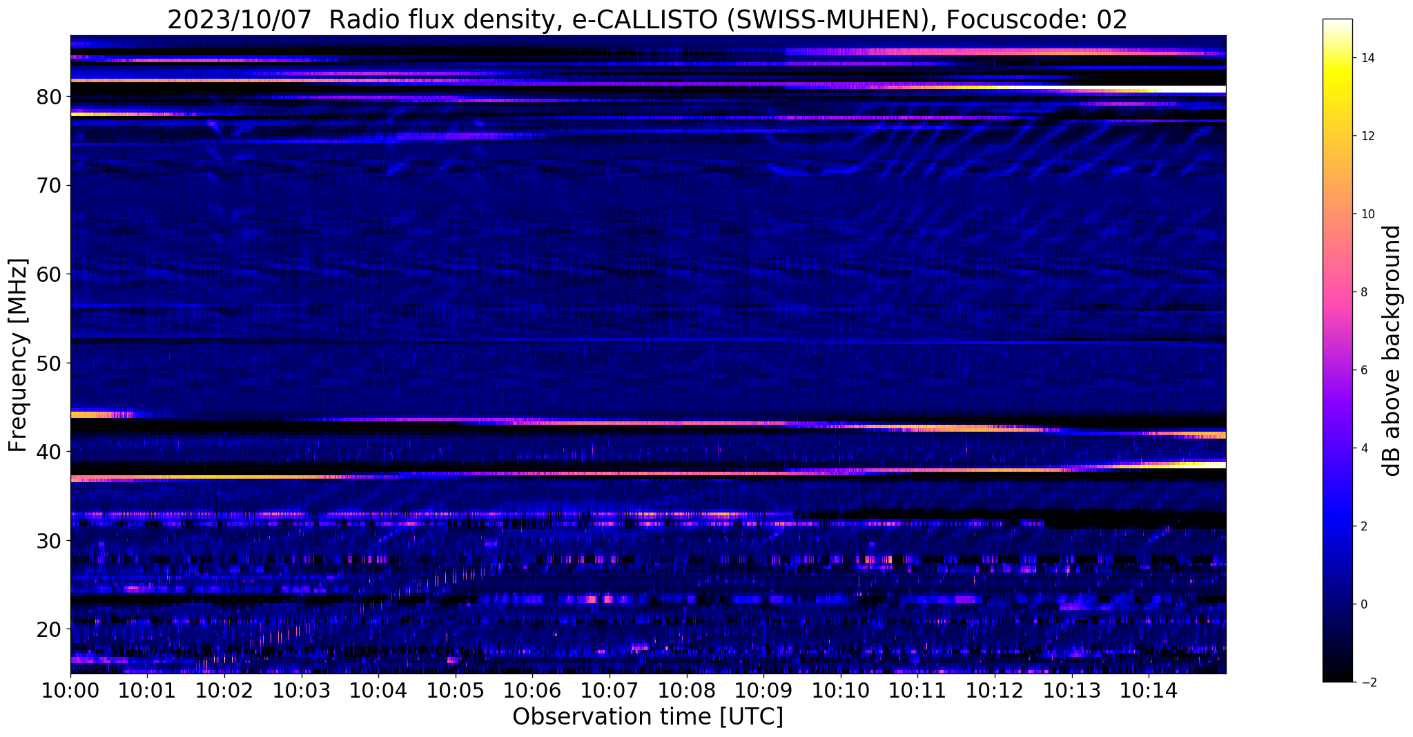Click the 'Observation time [UTC]' x-axis label

(647, 717)
